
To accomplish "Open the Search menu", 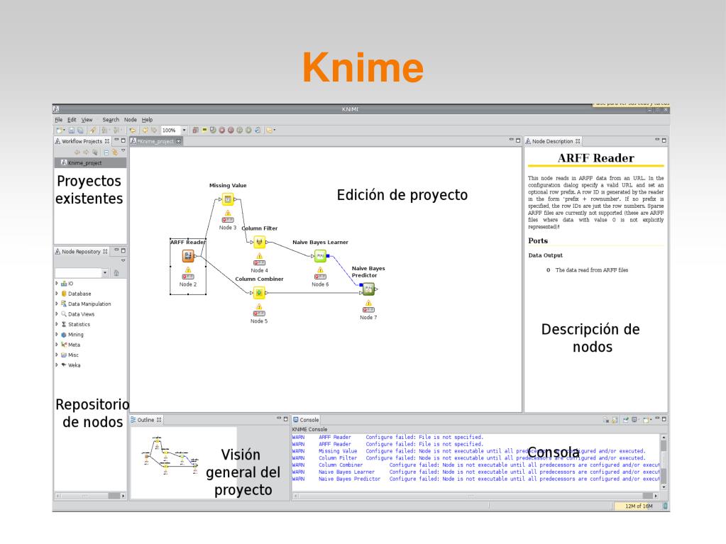I will tap(111, 120).
